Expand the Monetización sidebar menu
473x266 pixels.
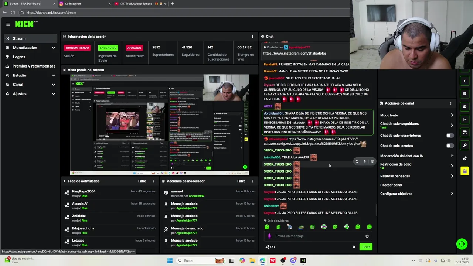pos(31,48)
